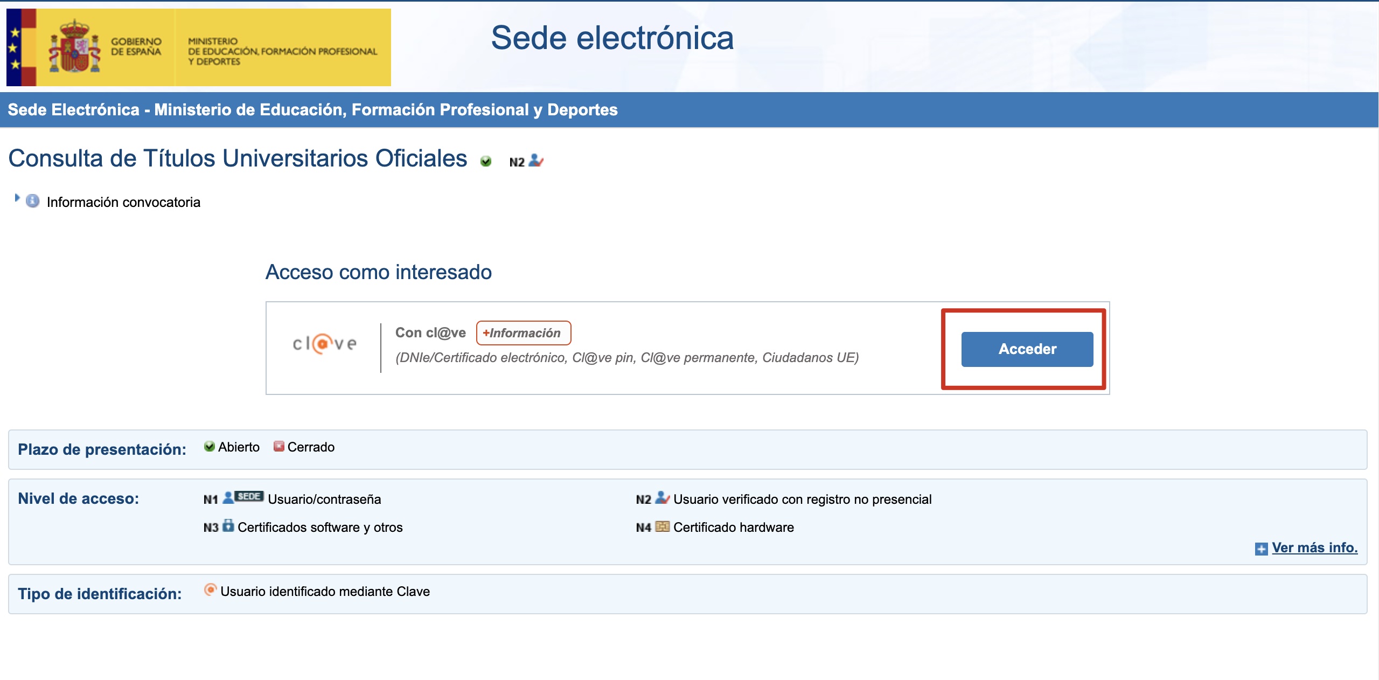Click the Sede electrónica header title
1379x680 pixels.
(612, 38)
